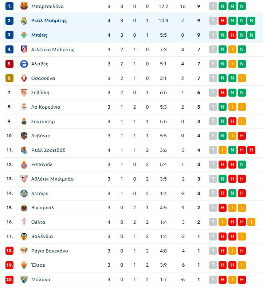Viewport: 263px width, 287px height.
Task: Click the Ατλέτικο Μαδρίτης club crest
Action: click(x=24, y=49)
